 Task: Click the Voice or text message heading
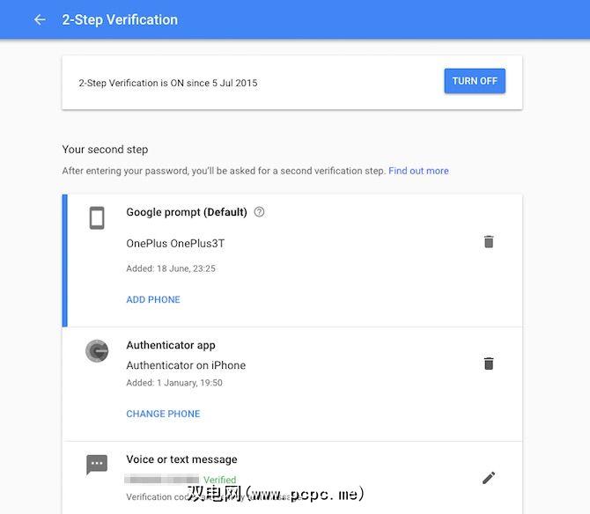181,459
